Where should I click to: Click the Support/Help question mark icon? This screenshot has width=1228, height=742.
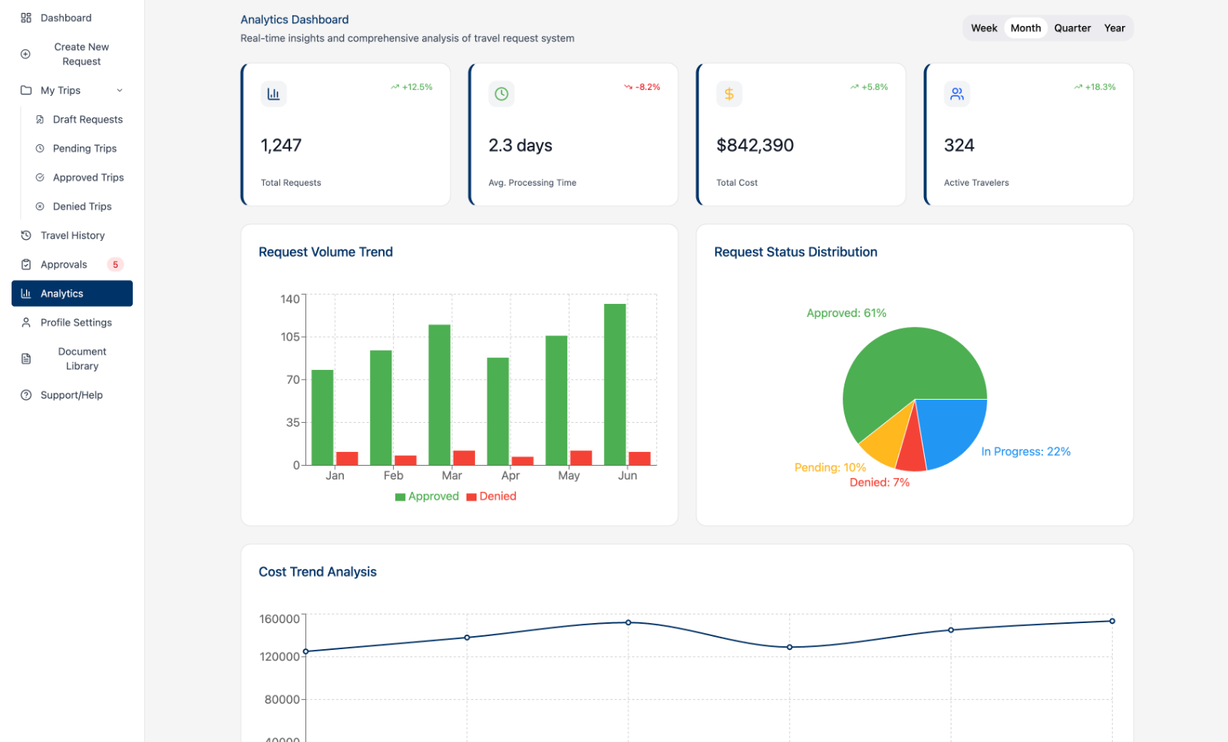tap(26, 395)
